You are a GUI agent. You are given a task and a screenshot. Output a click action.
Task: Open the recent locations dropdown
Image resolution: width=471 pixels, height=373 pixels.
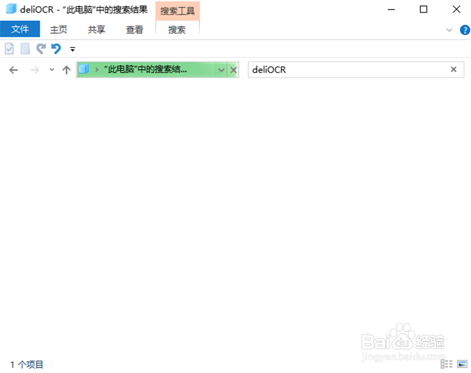tap(52, 70)
